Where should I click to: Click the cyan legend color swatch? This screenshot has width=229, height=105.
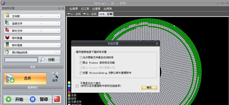coord(69,86)
